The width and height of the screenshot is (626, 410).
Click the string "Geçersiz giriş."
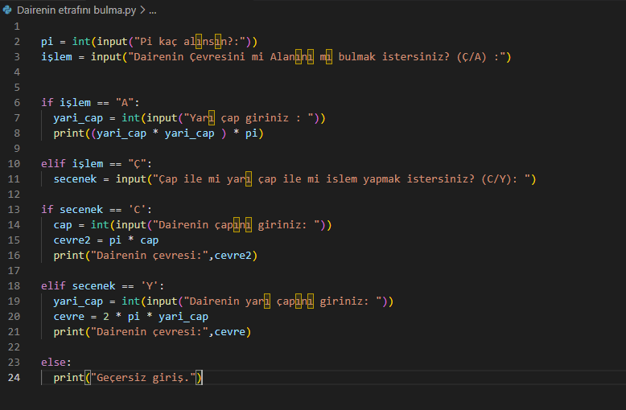tap(143, 377)
